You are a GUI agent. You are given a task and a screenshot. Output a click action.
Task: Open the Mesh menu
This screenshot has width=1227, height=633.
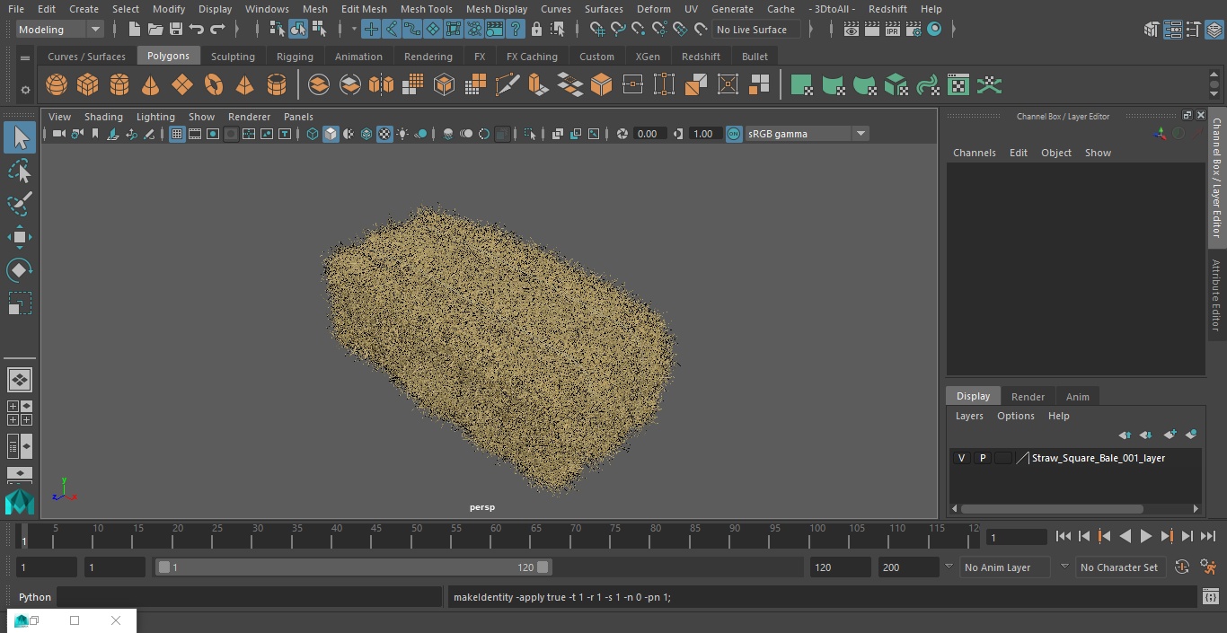(x=315, y=9)
